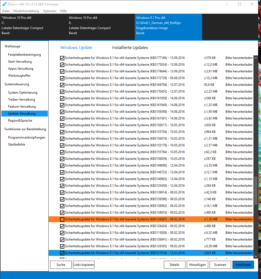Select the update row text for KB3170455
The width and height of the screenshot is (261, 279).
pyautogui.click(x=125, y=91)
